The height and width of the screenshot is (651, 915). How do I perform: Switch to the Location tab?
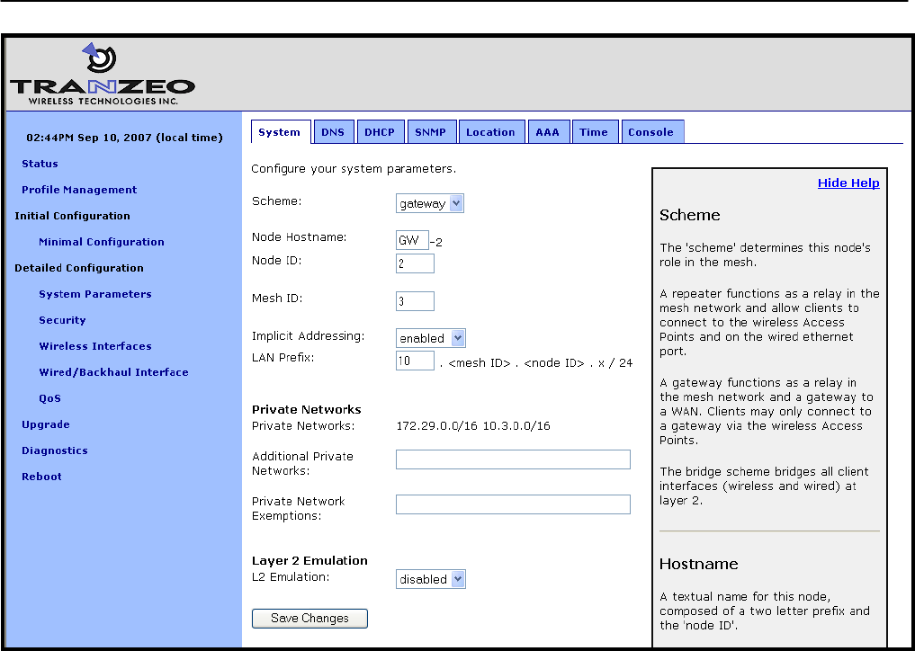click(490, 132)
